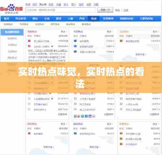The height and width of the screenshot is (155, 162).
Task: Select 体育热点 in the sub-navigation row
Action: click(86, 24)
